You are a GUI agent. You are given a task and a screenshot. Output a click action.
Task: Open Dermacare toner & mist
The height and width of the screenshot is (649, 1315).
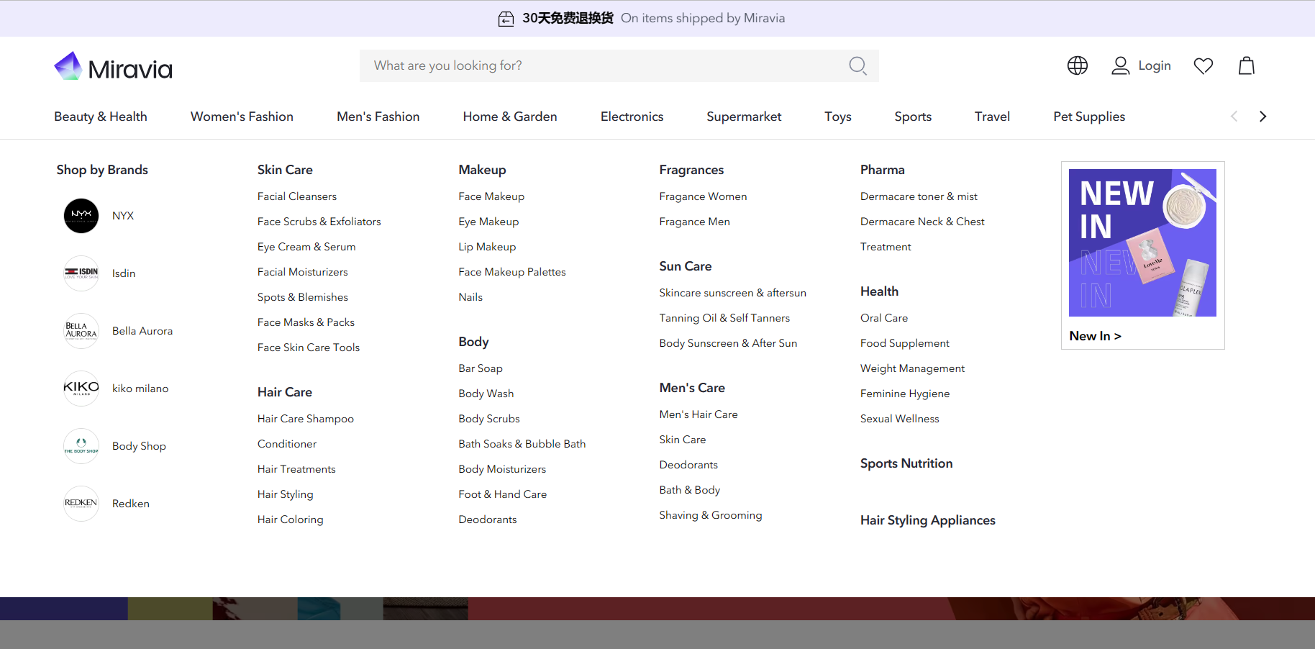coord(919,196)
